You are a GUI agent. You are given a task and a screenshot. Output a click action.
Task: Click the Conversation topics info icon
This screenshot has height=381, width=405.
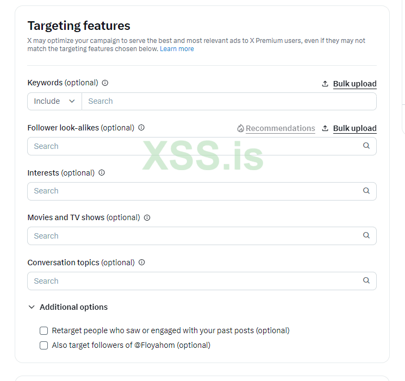pos(142,263)
